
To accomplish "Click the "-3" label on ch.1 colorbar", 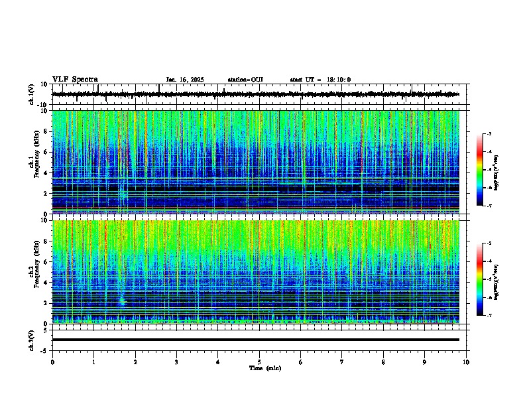I will click(489, 133).
